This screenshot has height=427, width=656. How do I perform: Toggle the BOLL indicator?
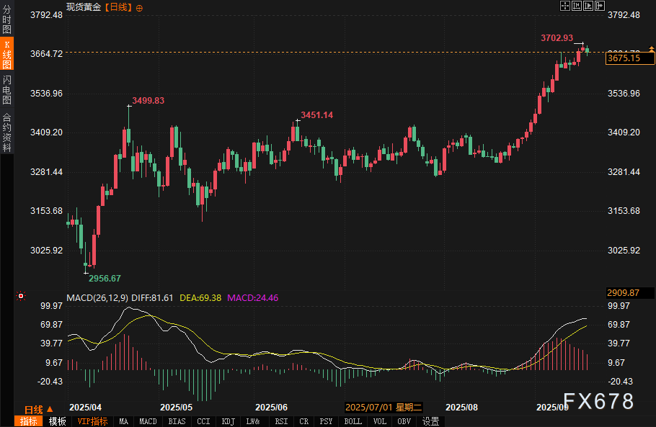point(353,421)
